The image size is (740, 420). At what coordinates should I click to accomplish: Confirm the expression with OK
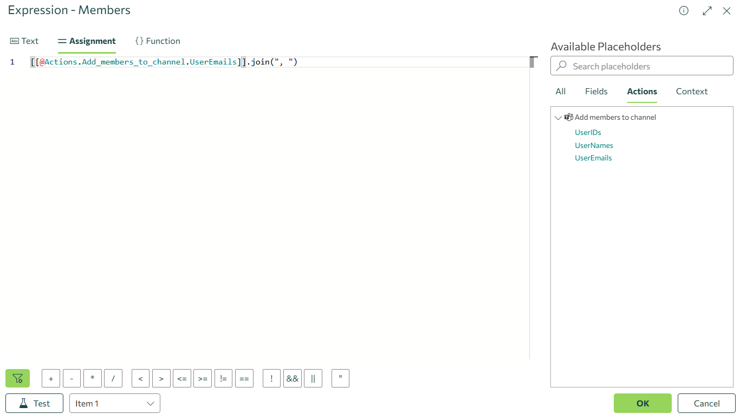coord(642,403)
